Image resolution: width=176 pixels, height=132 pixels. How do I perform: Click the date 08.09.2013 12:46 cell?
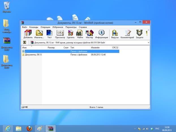98,55
